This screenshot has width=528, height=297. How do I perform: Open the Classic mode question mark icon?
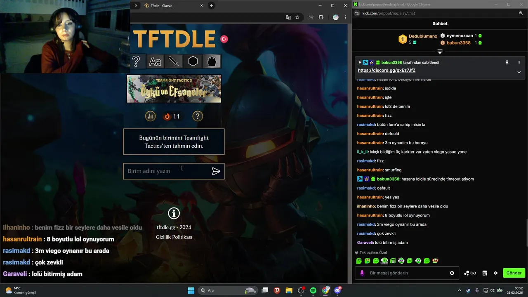(136, 61)
